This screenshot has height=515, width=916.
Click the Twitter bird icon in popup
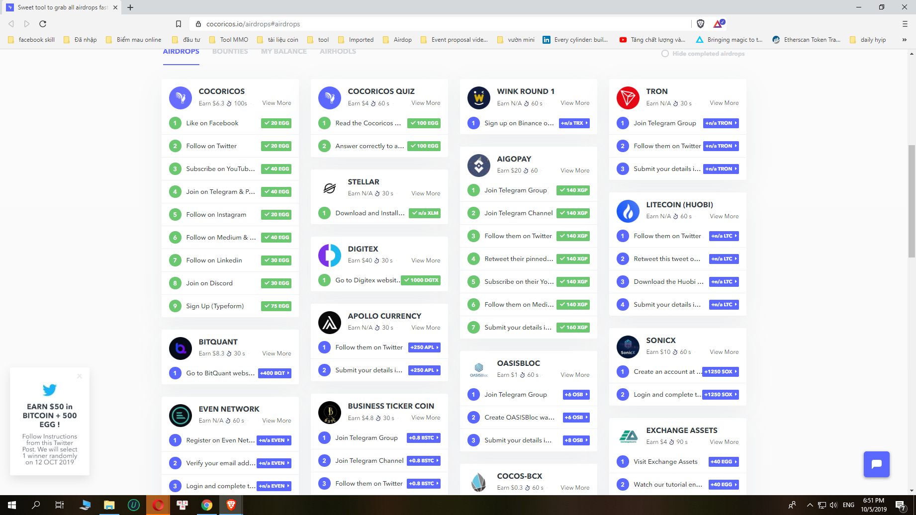click(x=50, y=390)
